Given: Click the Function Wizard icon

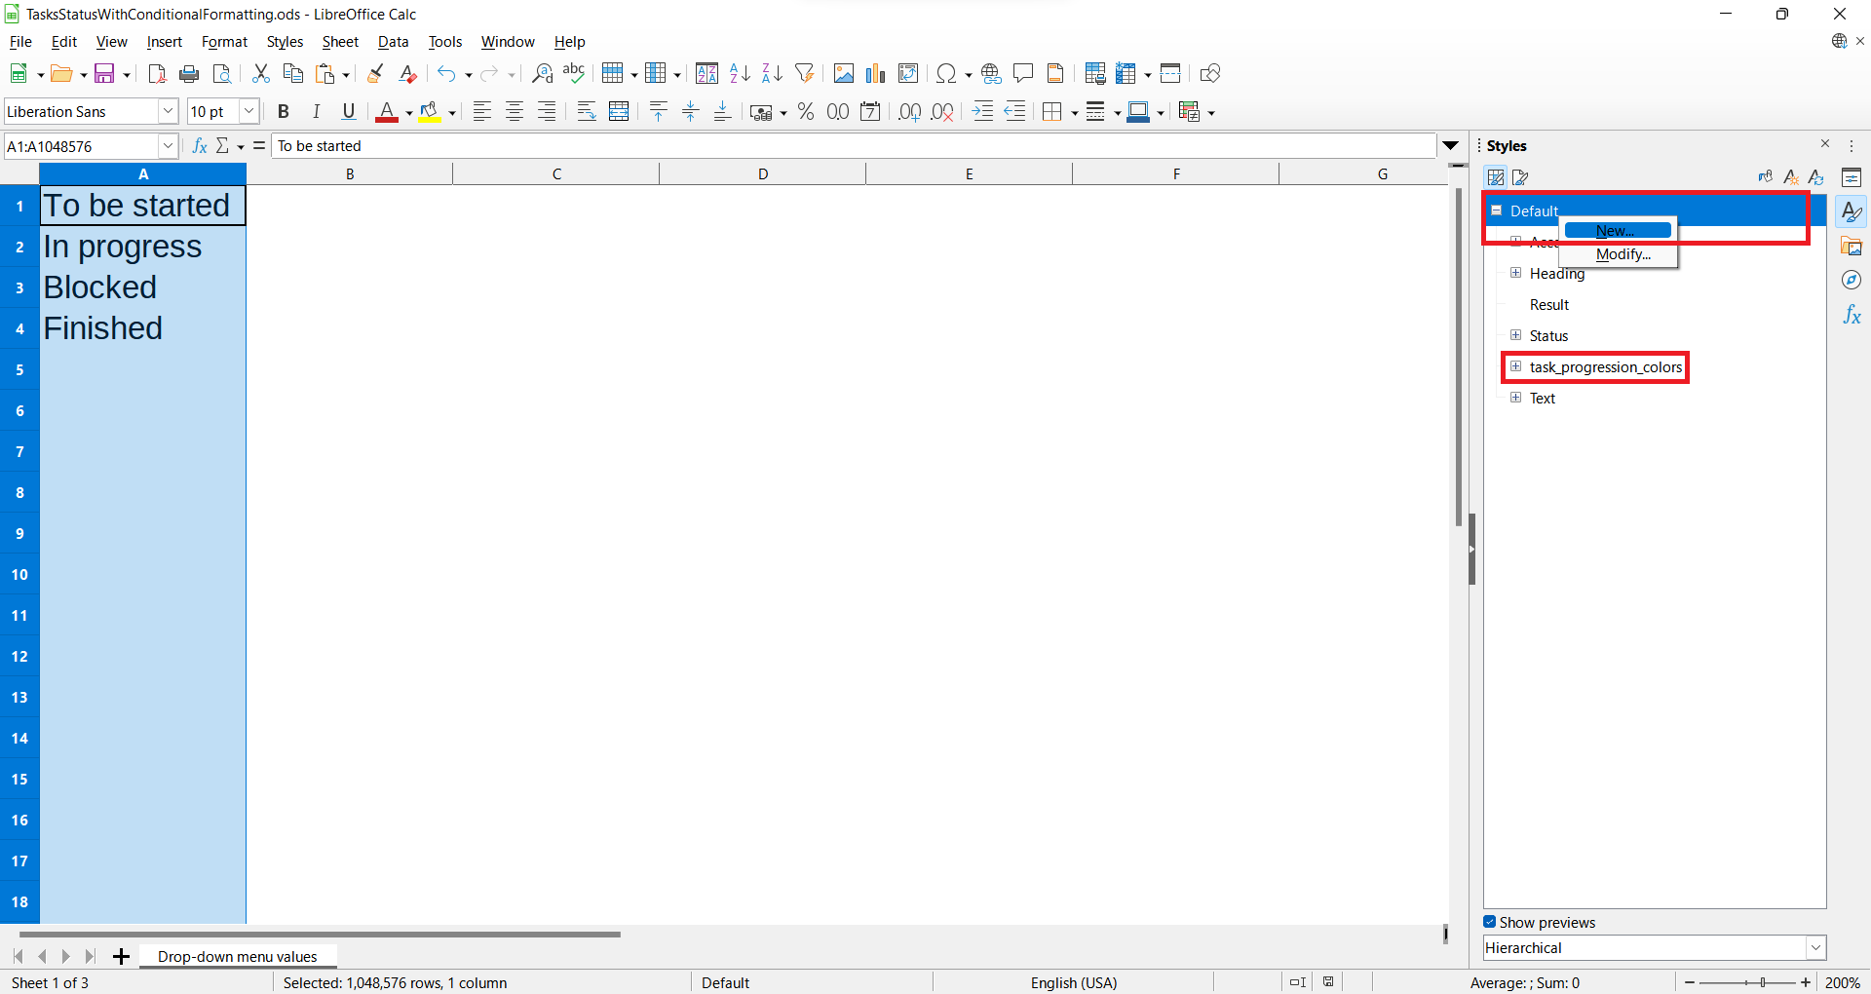Looking at the screenshot, I should coord(200,146).
